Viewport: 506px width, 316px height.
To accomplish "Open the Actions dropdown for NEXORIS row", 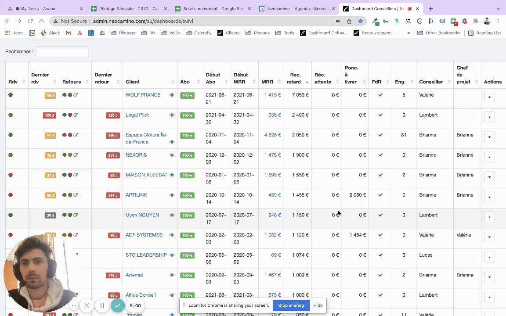I will [489, 157].
